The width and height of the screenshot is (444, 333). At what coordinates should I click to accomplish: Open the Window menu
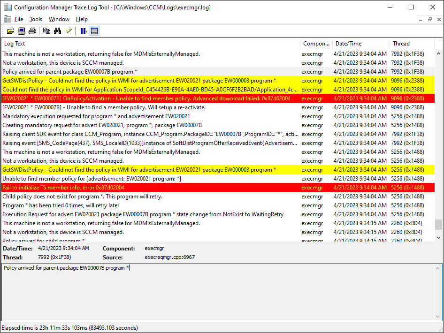59,19
